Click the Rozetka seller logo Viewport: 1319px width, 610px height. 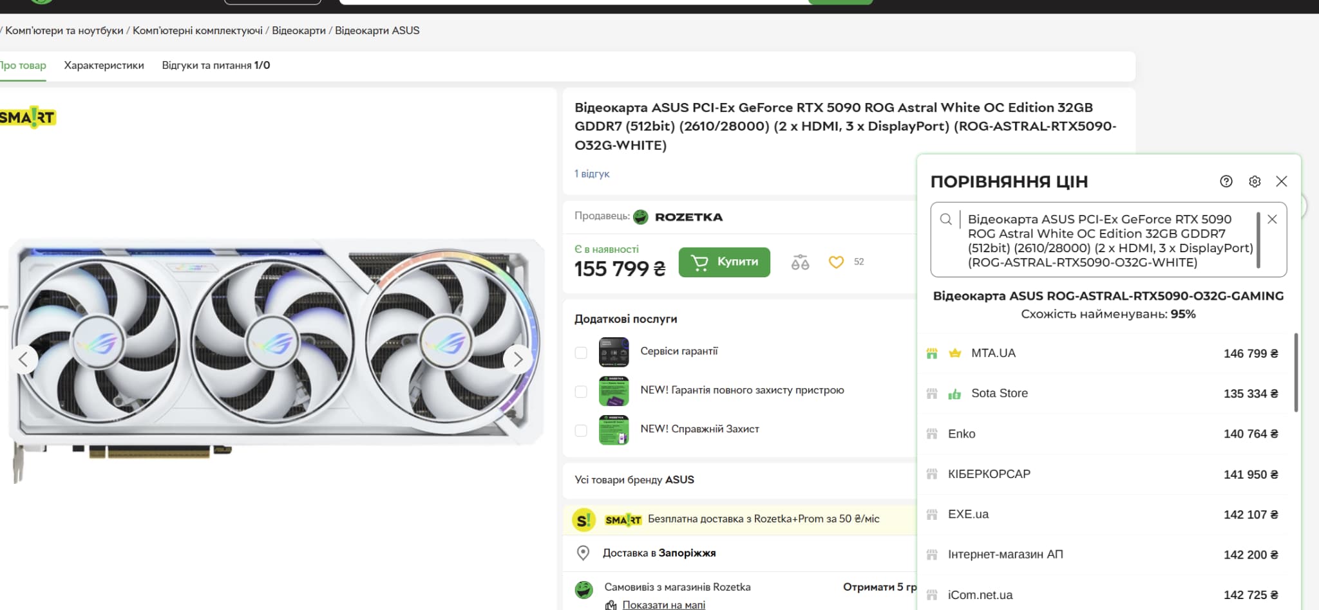[641, 216]
